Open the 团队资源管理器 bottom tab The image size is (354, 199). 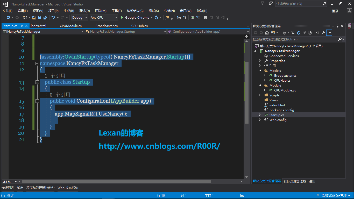pos(295,181)
